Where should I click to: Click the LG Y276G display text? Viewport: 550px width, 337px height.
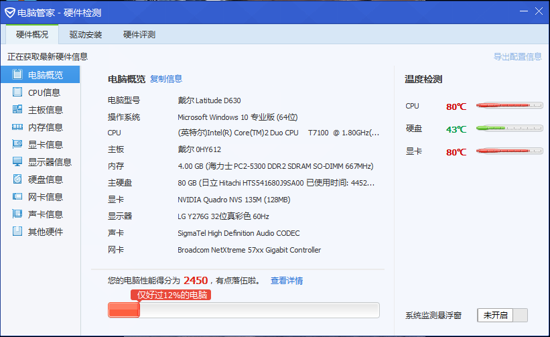[224, 216]
